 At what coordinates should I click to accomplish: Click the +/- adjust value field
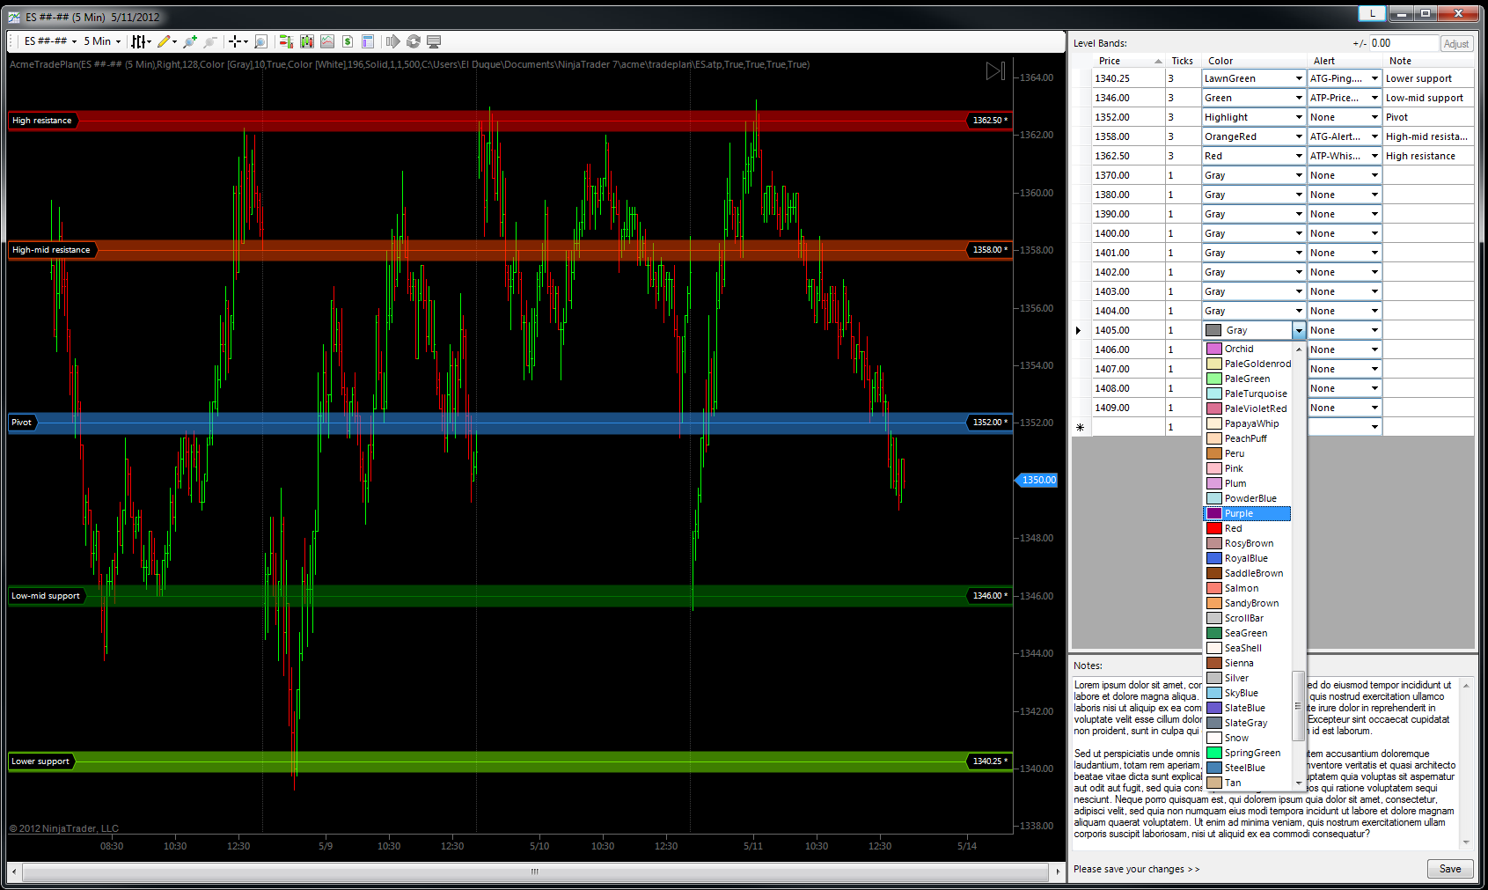[x=1403, y=43]
